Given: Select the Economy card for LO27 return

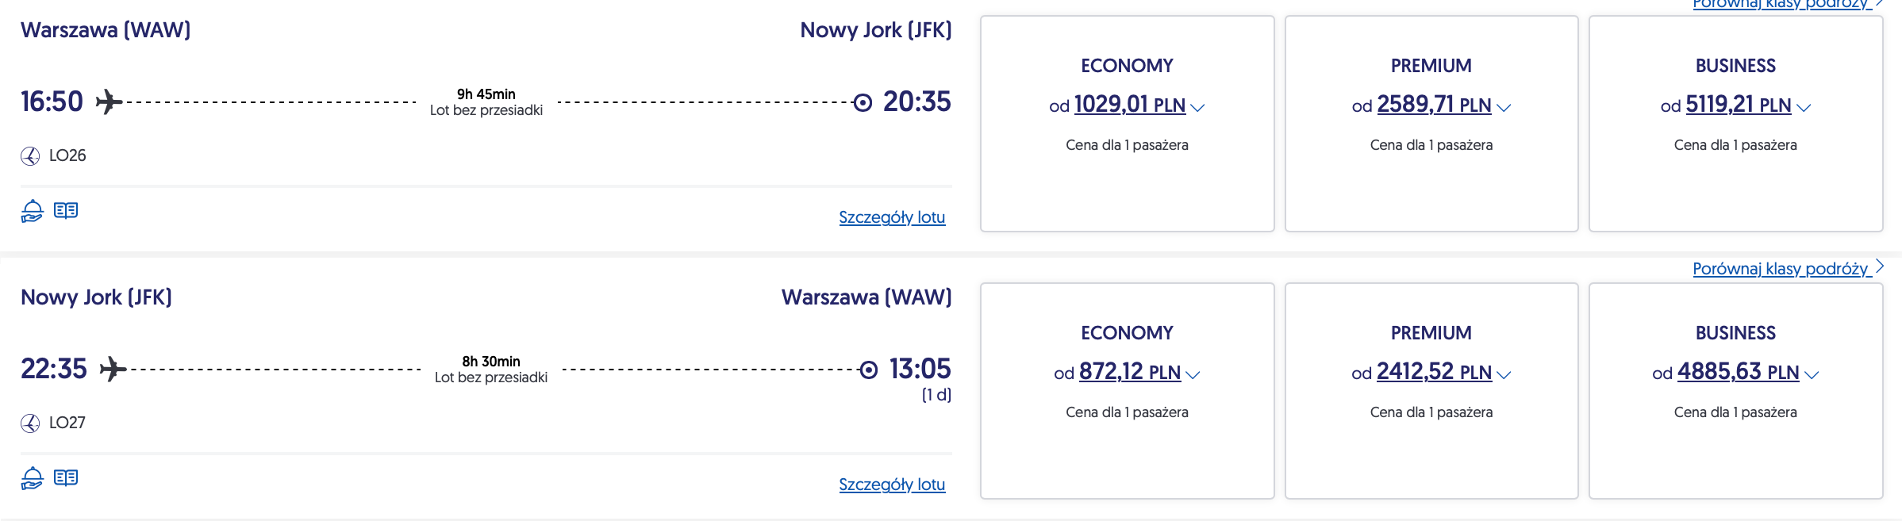Looking at the screenshot, I should tap(1127, 460).
